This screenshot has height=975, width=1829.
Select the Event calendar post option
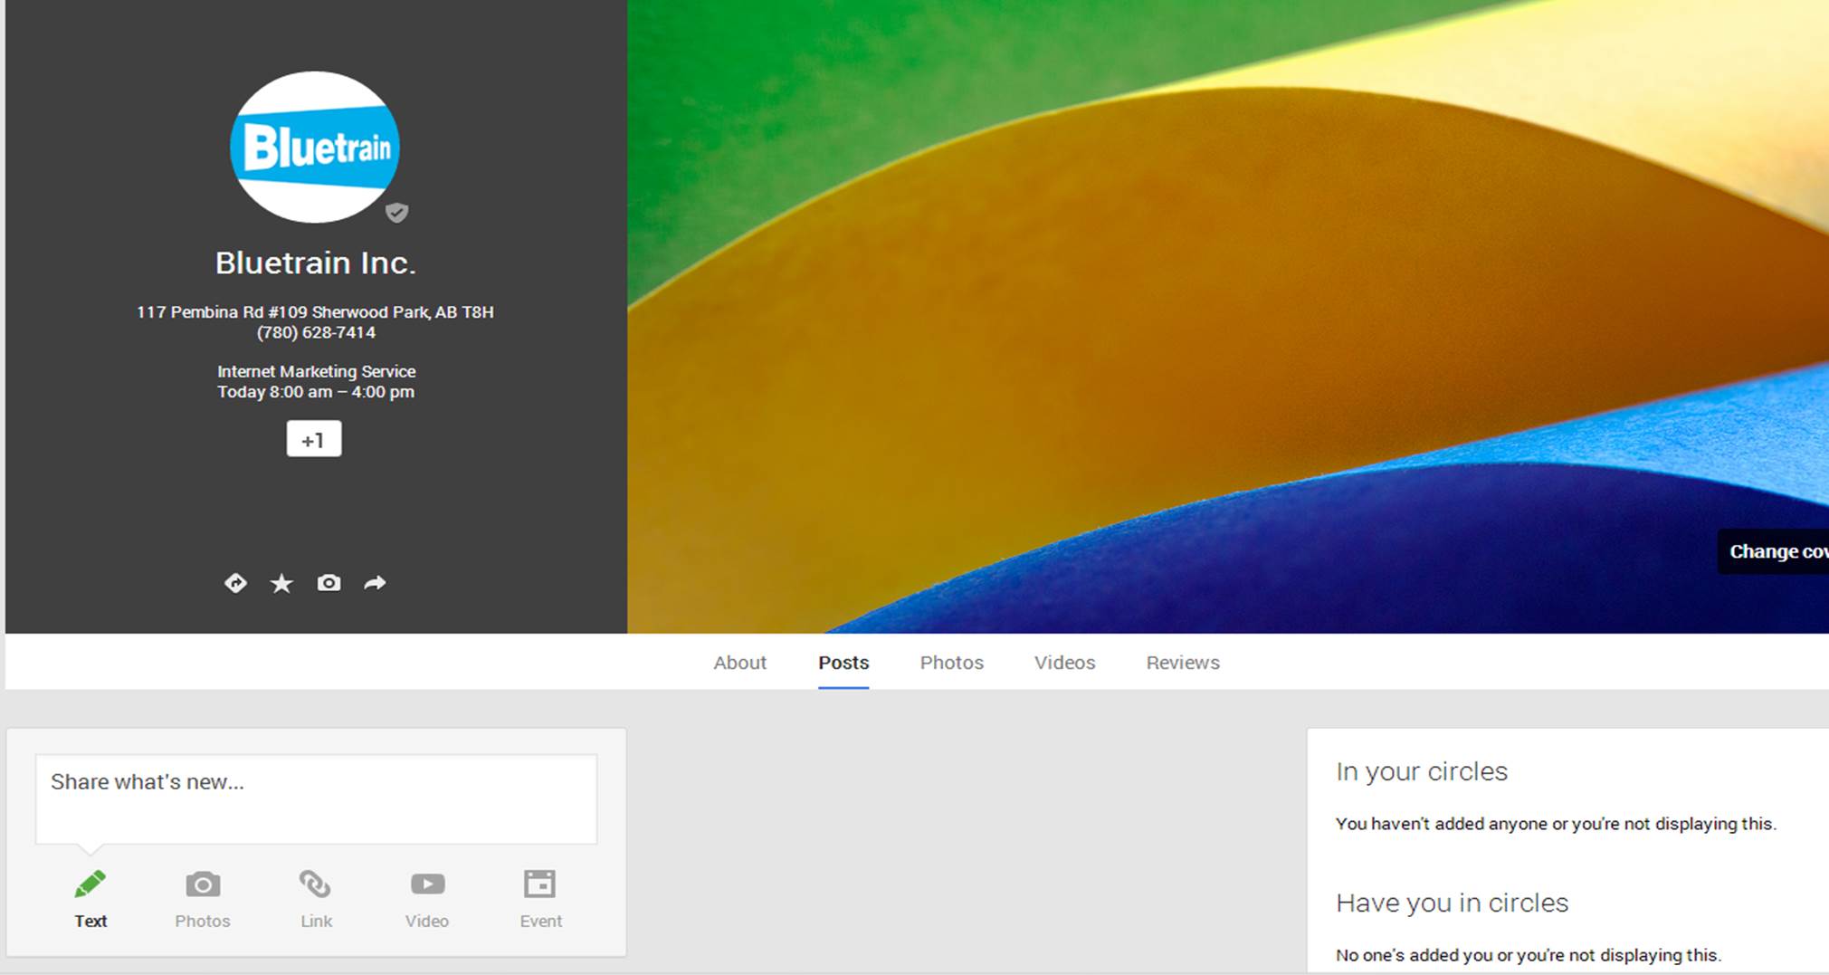coord(540,900)
